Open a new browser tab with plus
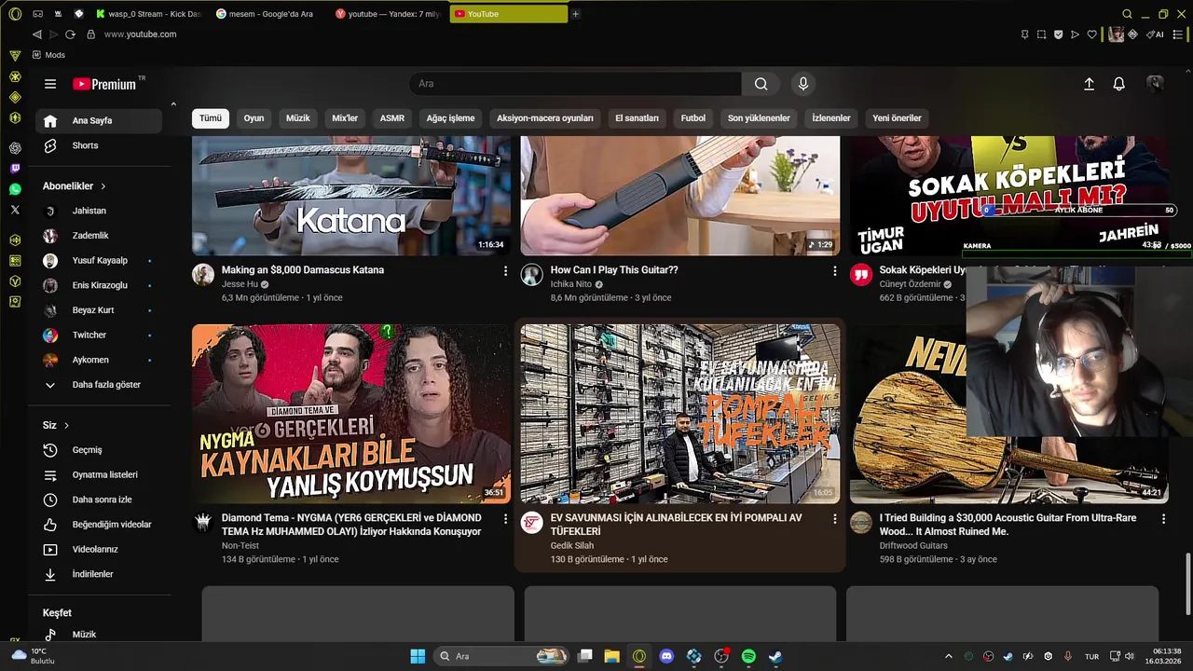This screenshot has width=1193, height=671. click(x=575, y=14)
